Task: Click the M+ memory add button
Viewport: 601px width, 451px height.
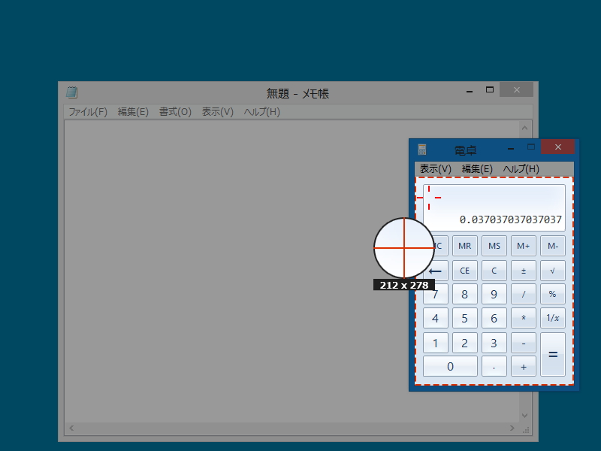Action: click(523, 246)
